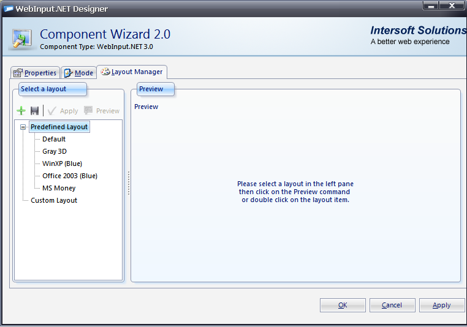This screenshot has width=467, height=327.
Task: Select the Layout Manager tab
Action: 132,72
